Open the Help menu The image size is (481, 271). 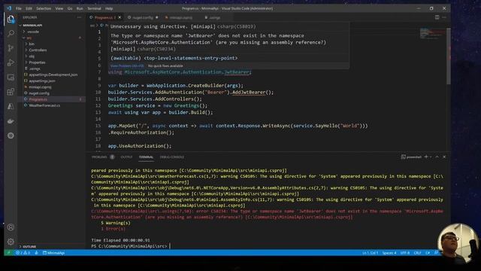[x=109, y=8]
